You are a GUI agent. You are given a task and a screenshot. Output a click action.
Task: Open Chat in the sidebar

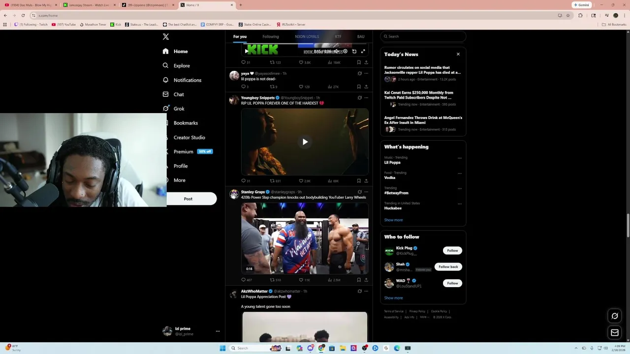(x=173, y=94)
